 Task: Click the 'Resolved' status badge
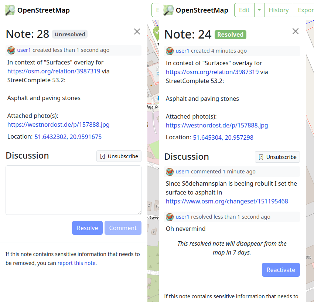(230, 34)
